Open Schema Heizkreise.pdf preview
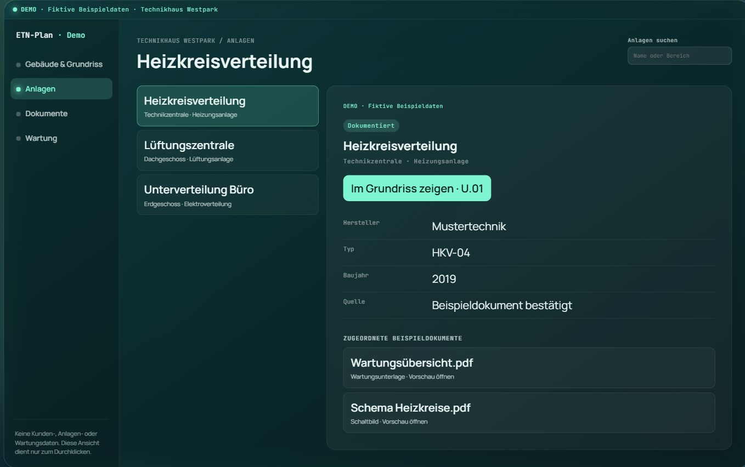The image size is (745, 467). (529, 413)
